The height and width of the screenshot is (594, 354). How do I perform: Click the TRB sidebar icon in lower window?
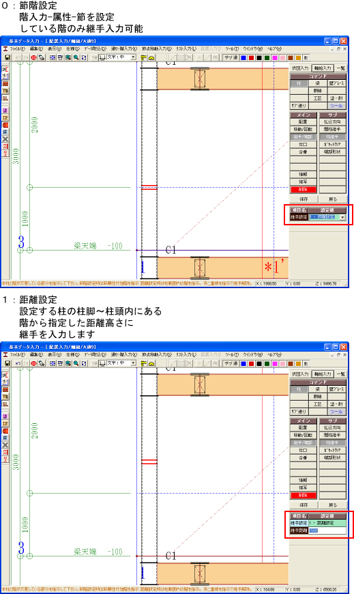(5, 397)
